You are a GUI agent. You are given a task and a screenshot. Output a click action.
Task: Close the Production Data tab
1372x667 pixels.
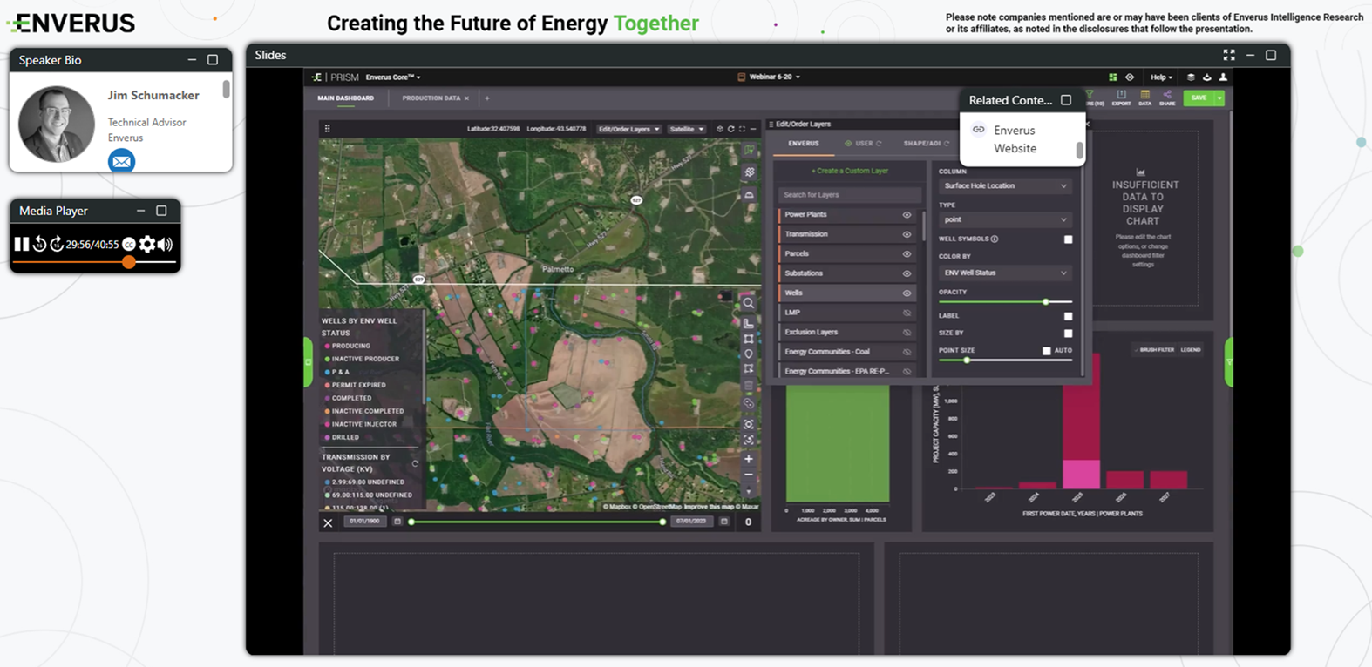click(466, 98)
